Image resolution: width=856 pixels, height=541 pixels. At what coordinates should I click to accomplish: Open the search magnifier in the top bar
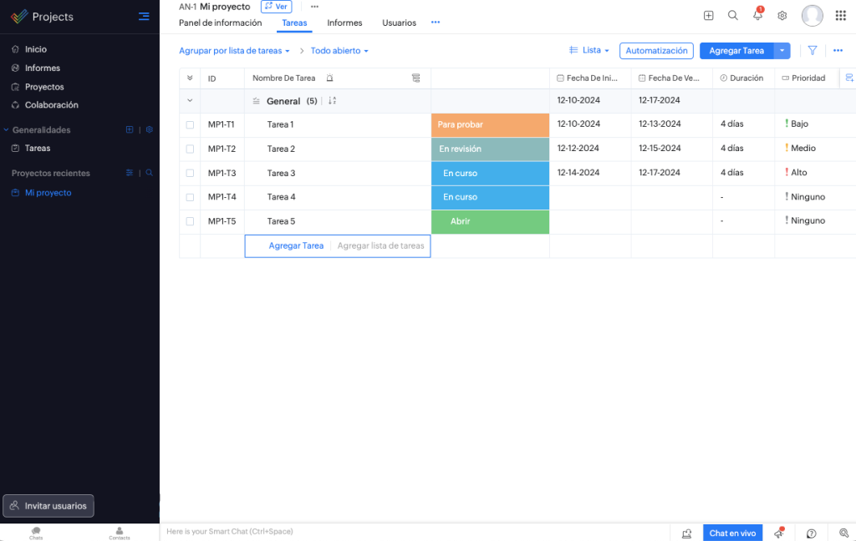point(733,15)
